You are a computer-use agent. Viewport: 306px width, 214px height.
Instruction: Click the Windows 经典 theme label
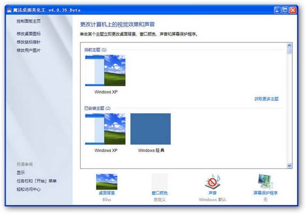click(151, 150)
